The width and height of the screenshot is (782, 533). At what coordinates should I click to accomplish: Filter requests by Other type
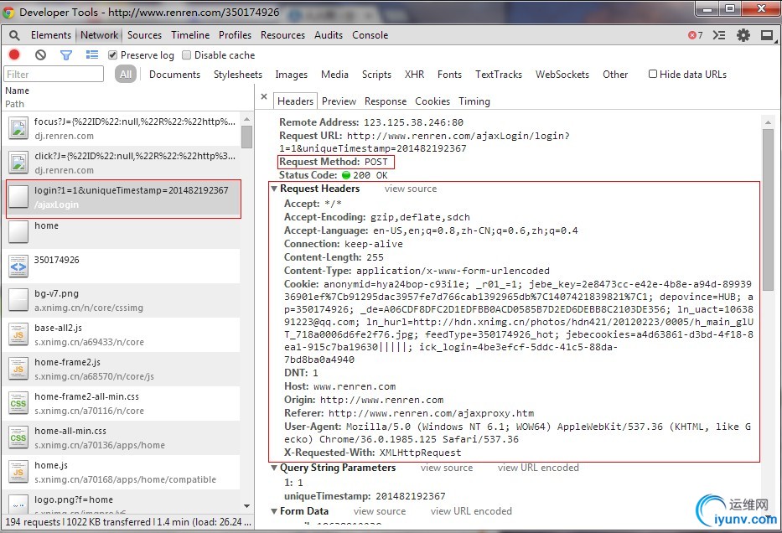[615, 75]
